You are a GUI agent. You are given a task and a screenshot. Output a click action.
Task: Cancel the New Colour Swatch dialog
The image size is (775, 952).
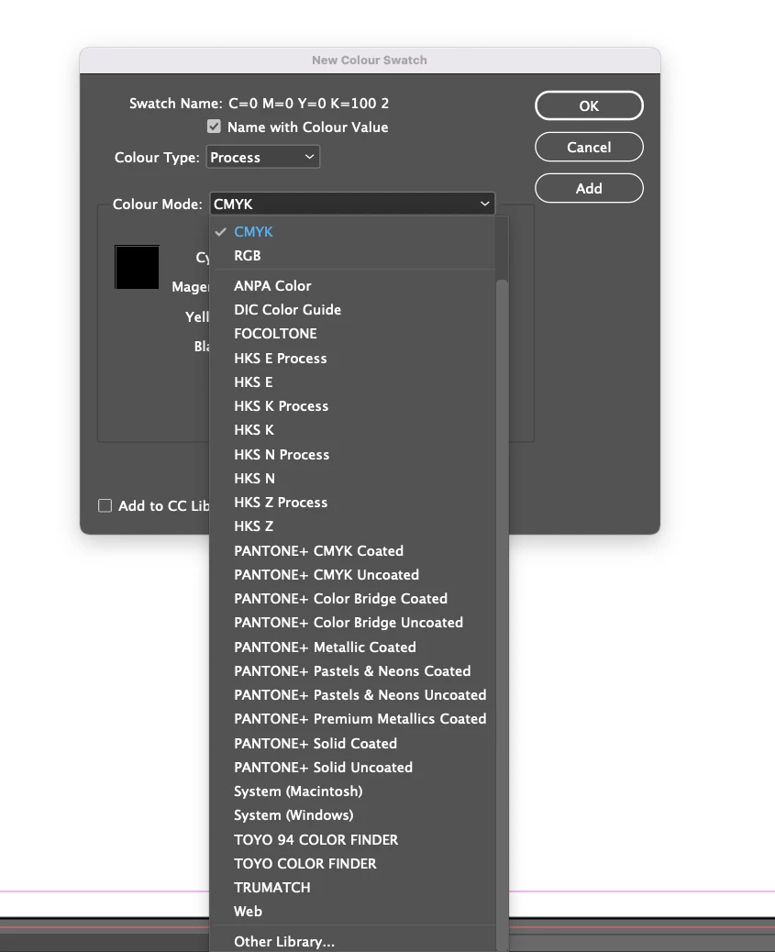coord(589,147)
